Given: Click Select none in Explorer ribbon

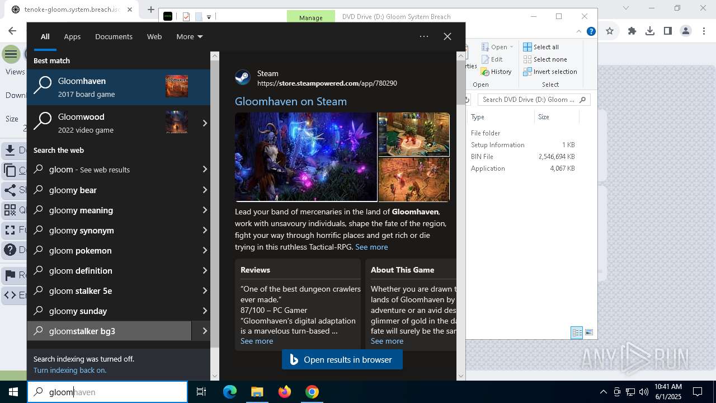Looking at the screenshot, I should coord(545,59).
